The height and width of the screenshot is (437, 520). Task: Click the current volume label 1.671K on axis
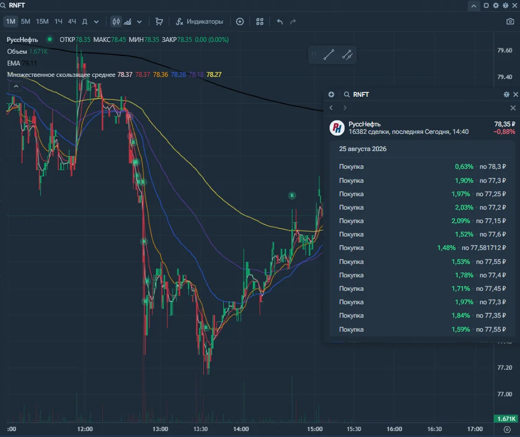506,419
